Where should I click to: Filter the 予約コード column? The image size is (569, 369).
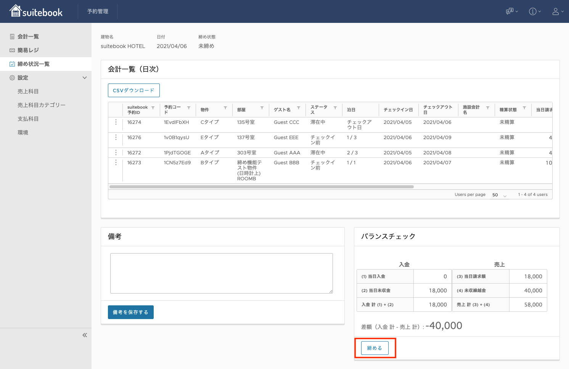point(189,108)
